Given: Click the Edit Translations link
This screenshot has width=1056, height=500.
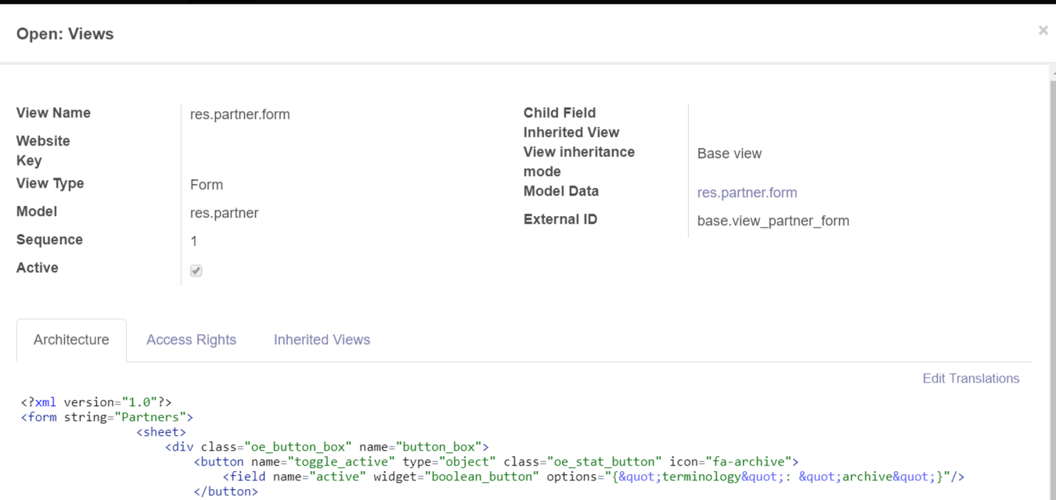Looking at the screenshot, I should tap(971, 379).
